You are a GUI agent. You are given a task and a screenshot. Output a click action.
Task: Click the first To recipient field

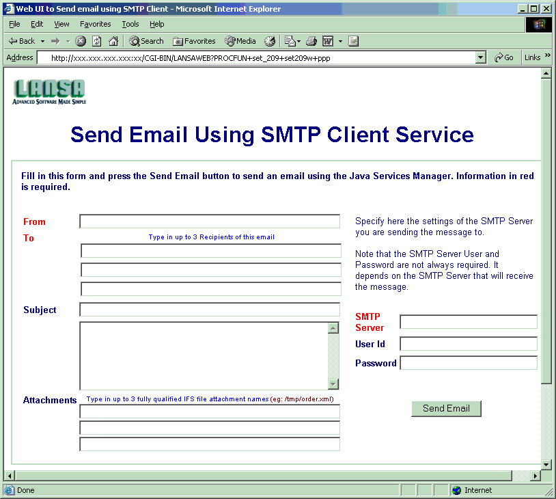(x=211, y=251)
